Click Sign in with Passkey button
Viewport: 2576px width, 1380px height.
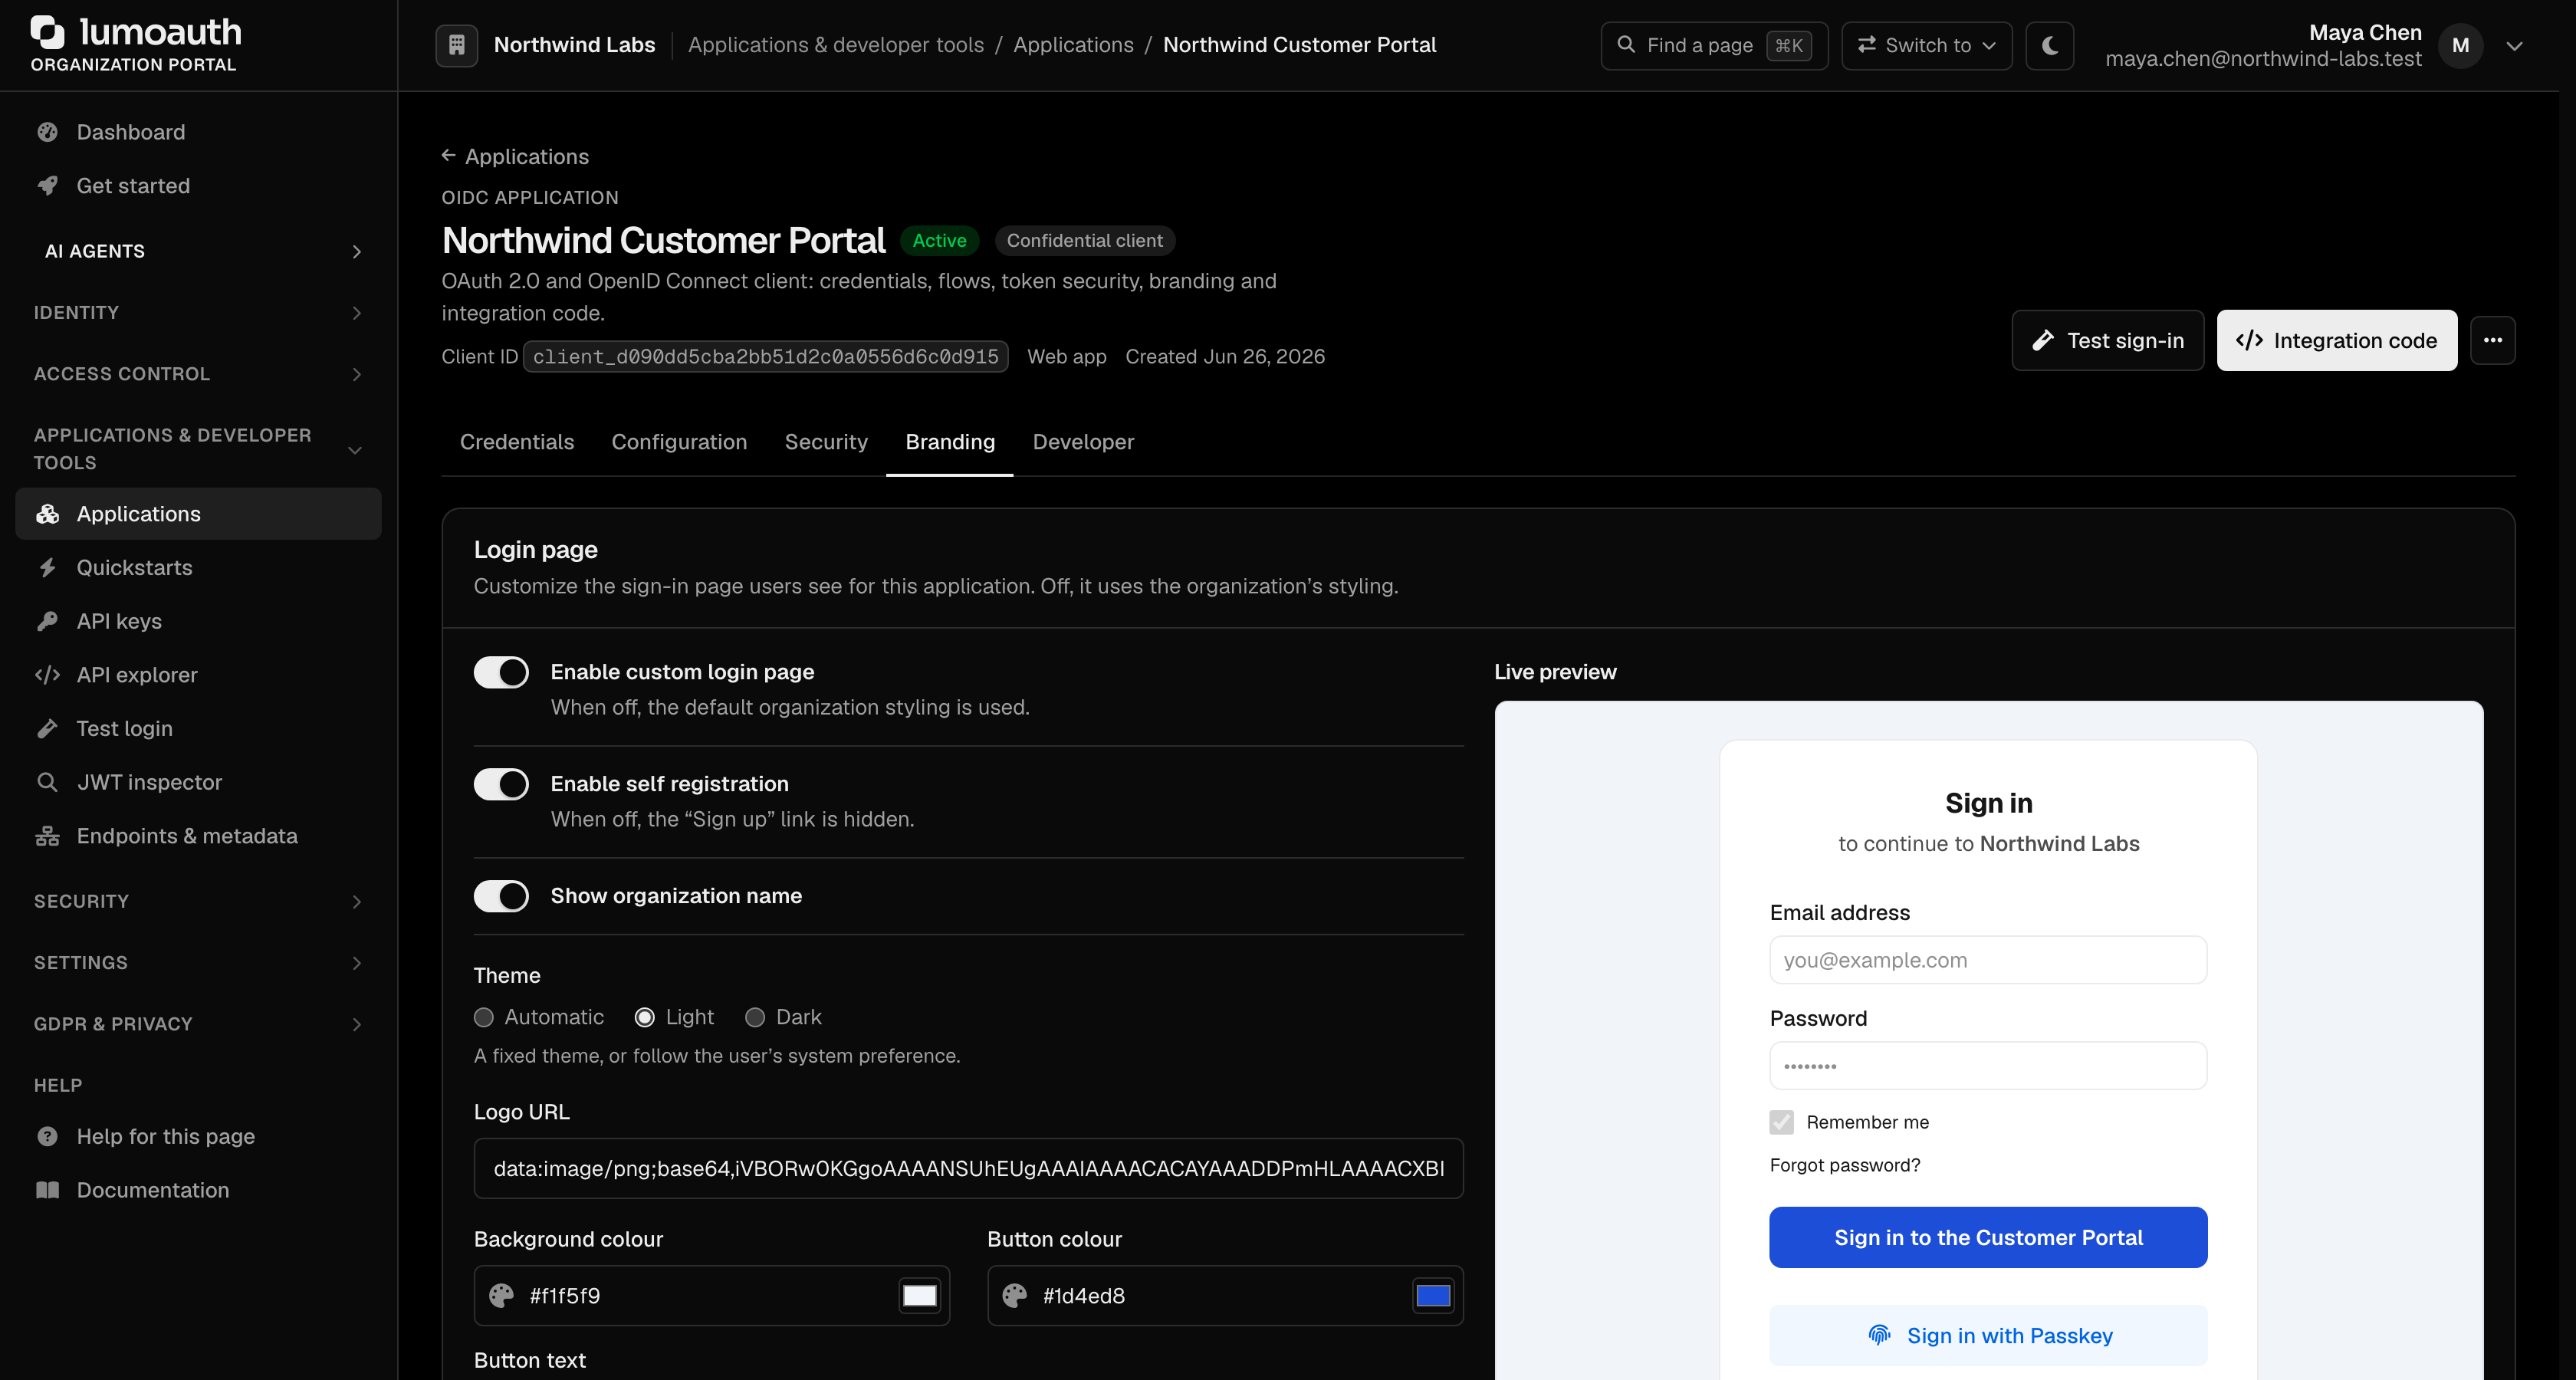[x=1987, y=1336]
